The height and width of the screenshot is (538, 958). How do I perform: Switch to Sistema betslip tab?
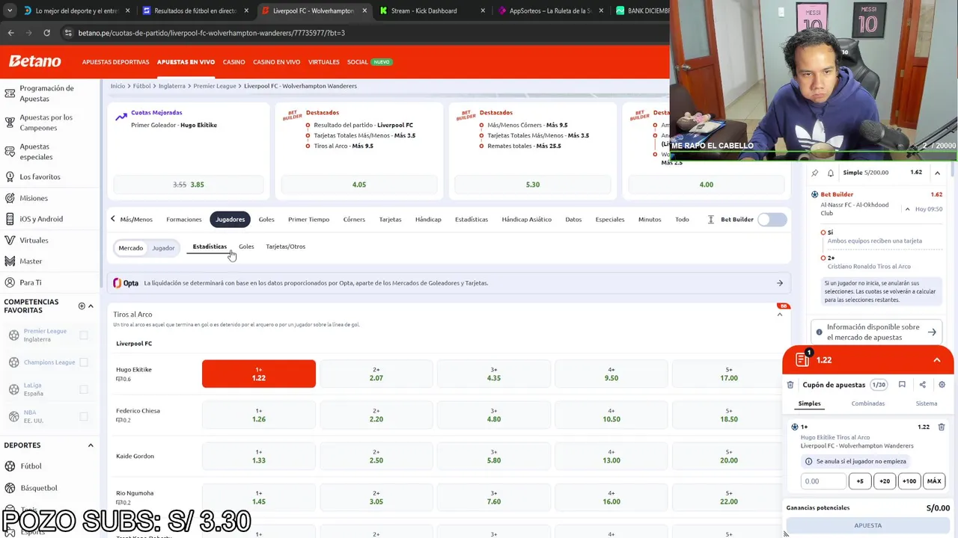click(926, 403)
